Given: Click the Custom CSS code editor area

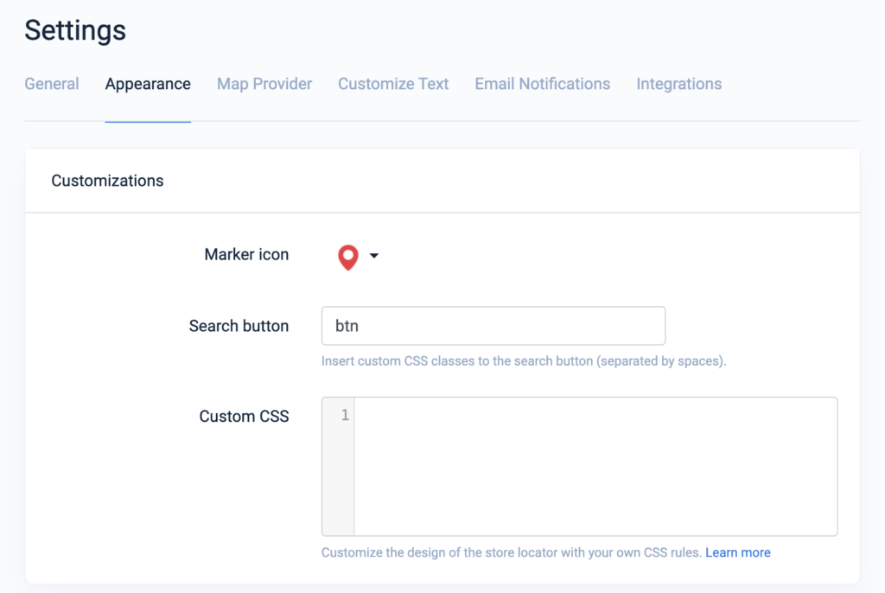Looking at the screenshot, I should pyautogui.click(x=596, y=466).
